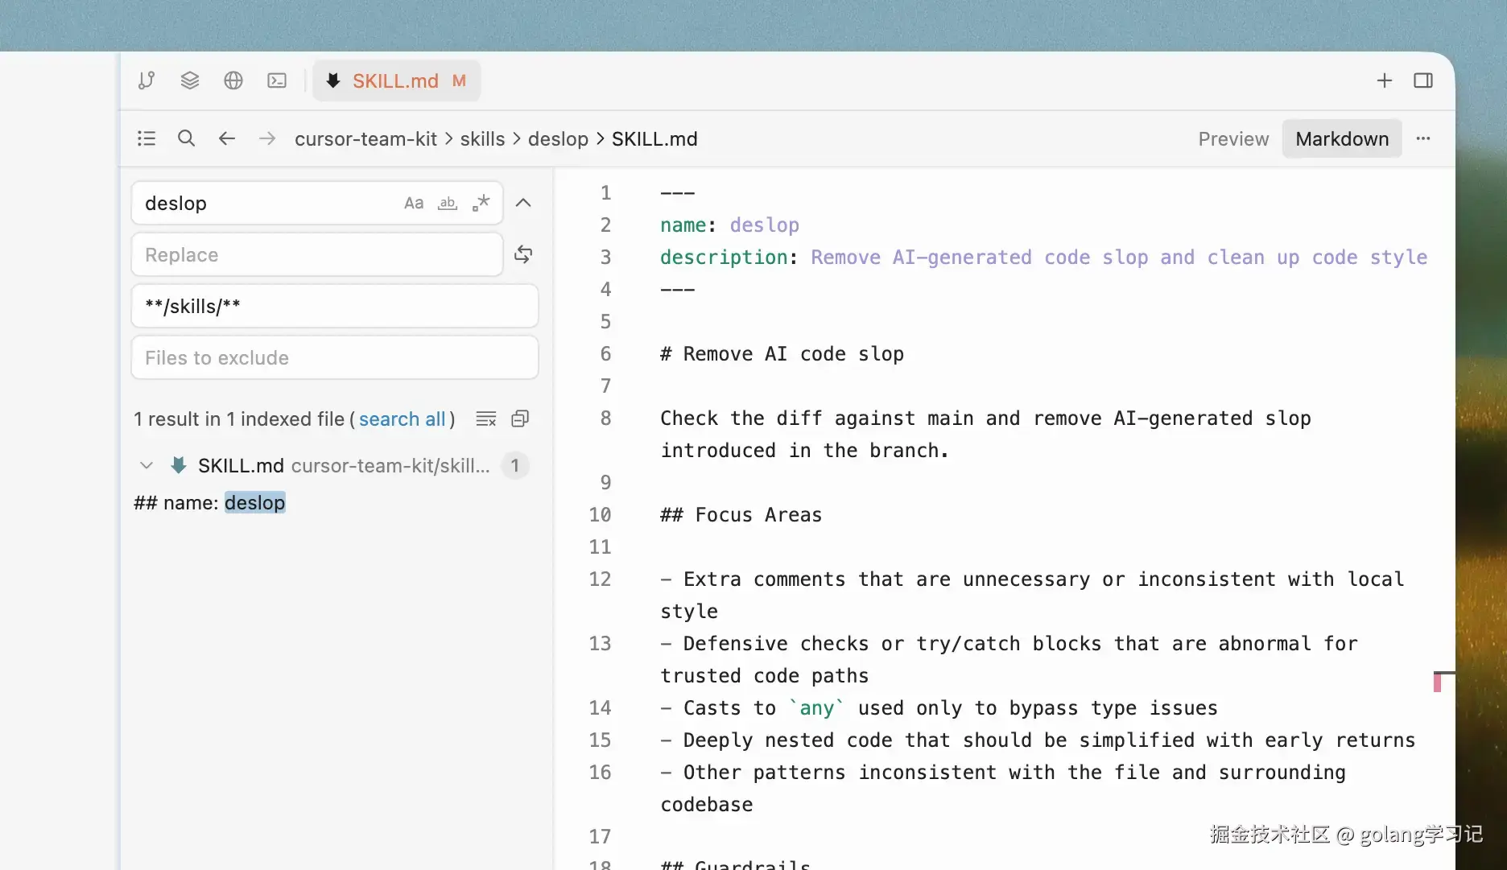Viewport: 1507px width, 870px height.
Task: Click the result count badge for SKILL.md
Action: point(515,465)
